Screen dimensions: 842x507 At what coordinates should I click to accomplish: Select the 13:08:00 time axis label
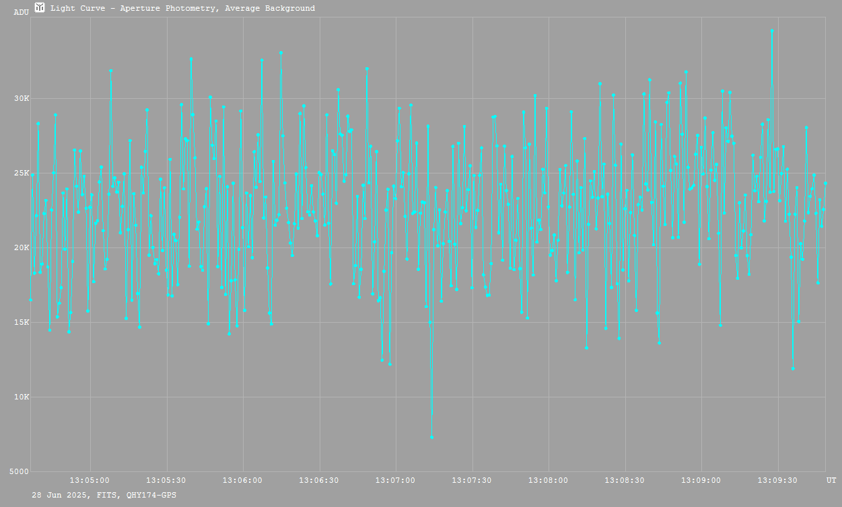click(549, 481)
